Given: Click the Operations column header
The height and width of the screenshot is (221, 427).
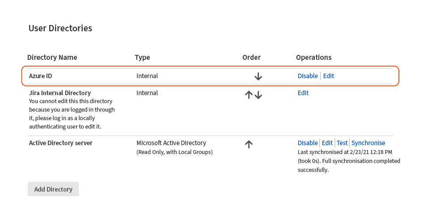Looking at the screenshot, I should [x=313, y=57].
